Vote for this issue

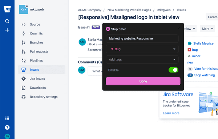(206, 69)
